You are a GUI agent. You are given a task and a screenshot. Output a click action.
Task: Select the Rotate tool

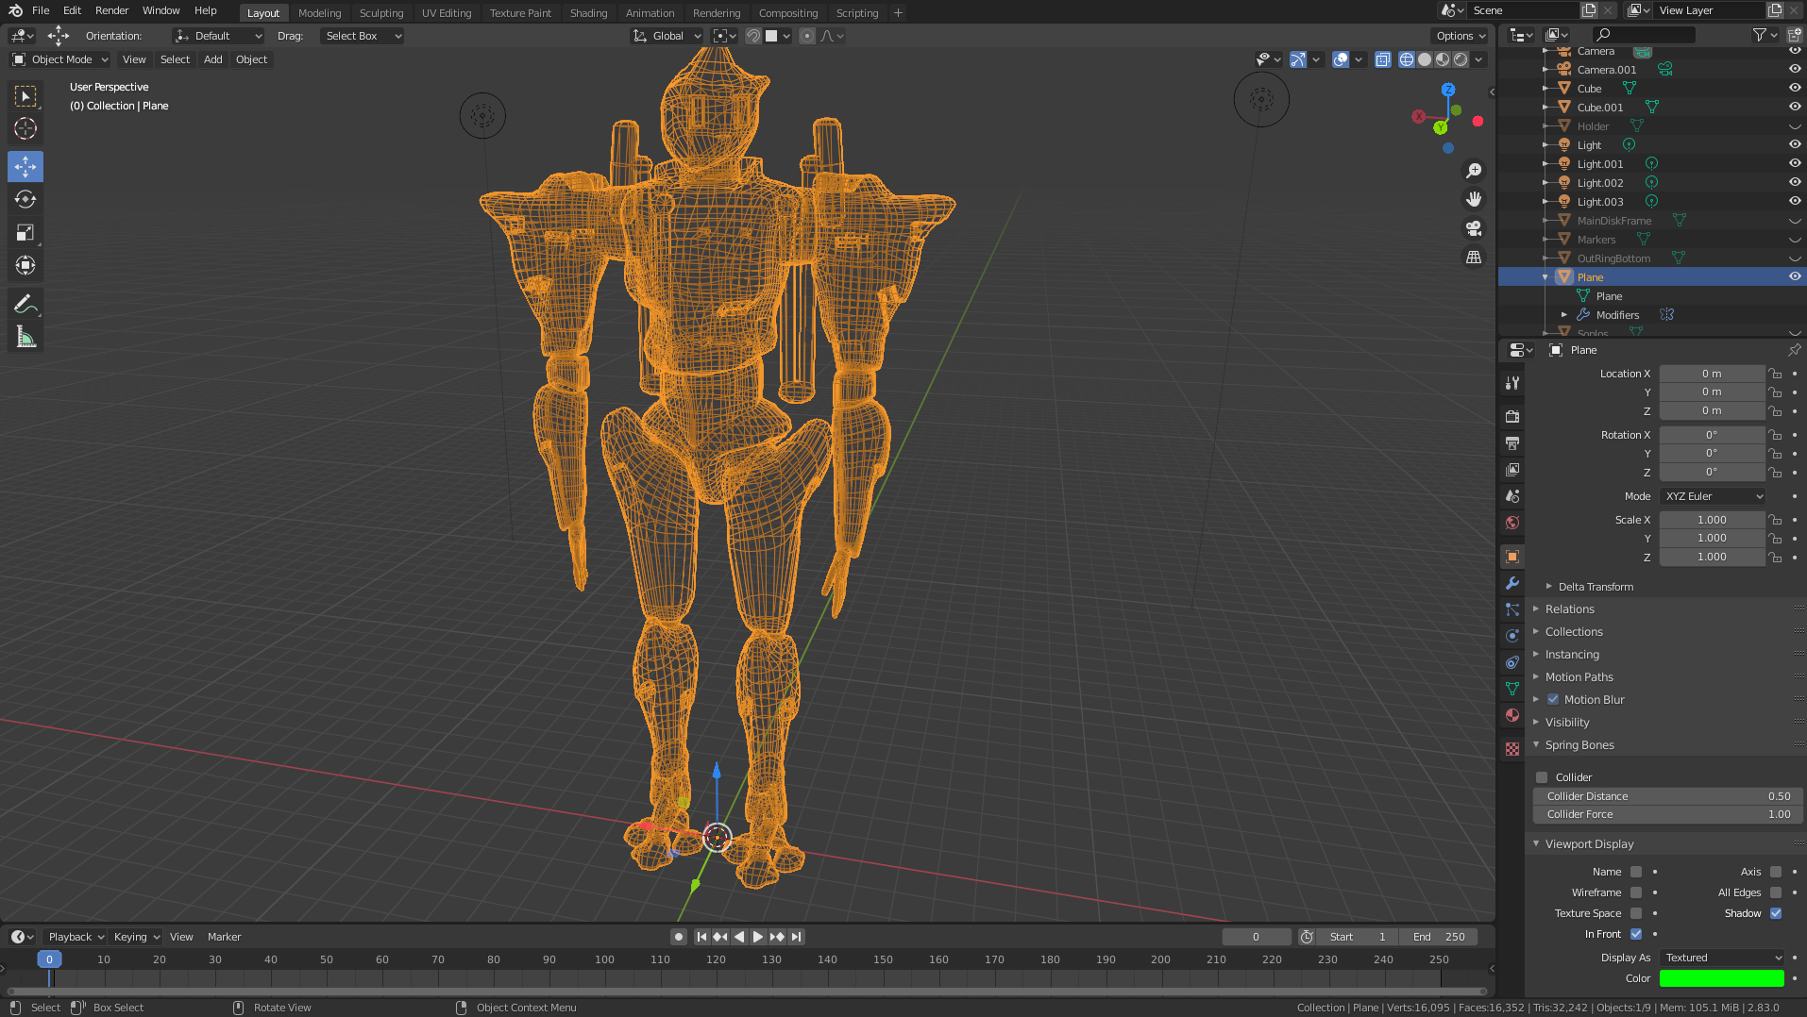[25, 199]
